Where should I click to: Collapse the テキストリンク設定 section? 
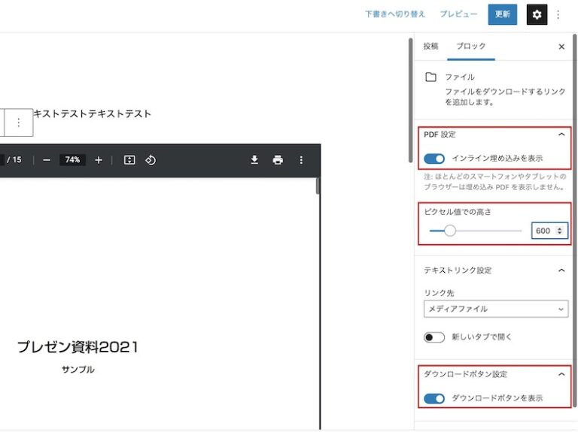(x=561, y=270)
